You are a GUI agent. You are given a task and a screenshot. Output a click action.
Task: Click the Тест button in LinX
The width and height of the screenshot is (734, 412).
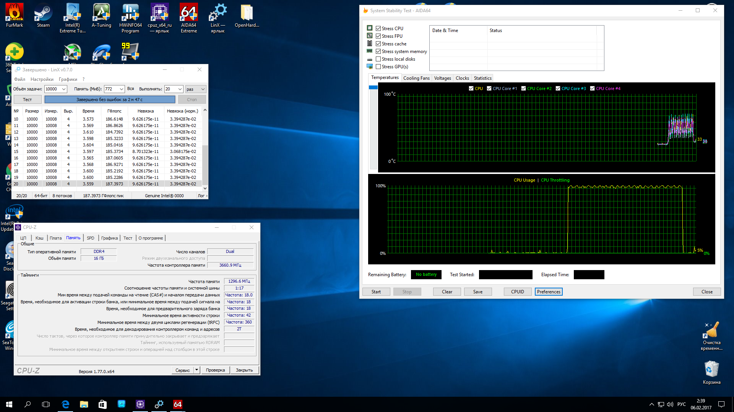pyautogui.click(x=28, y=100)
